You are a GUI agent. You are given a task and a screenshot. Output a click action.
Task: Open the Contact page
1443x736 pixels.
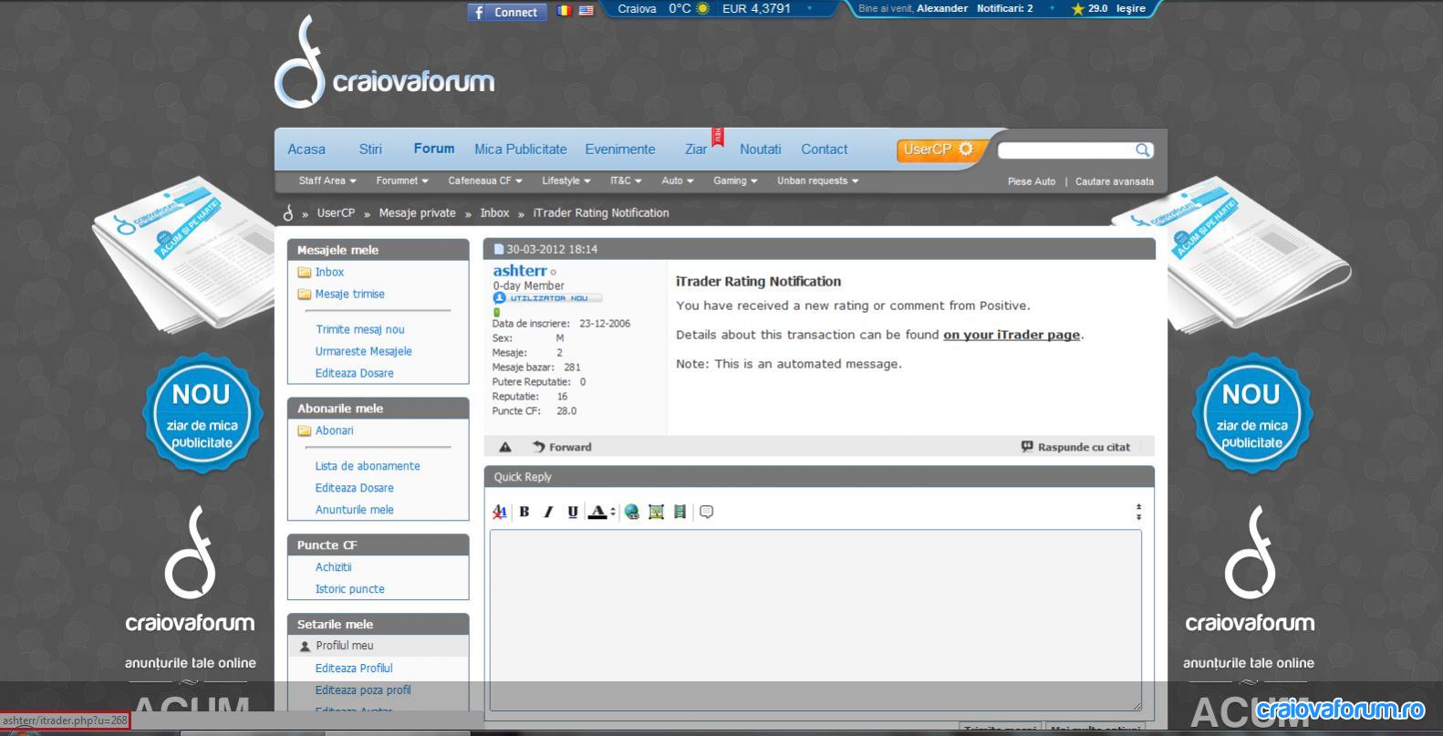[x=825, y=150]
